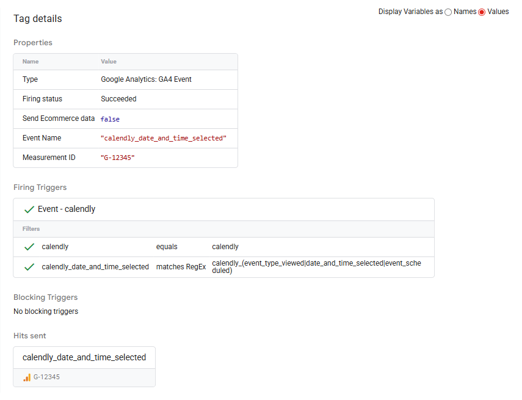The width and height of the screenshot is (522, 400).
Task: Click the Google Analytics: GA4 Event type value
Action: click(x=146, y=79)
